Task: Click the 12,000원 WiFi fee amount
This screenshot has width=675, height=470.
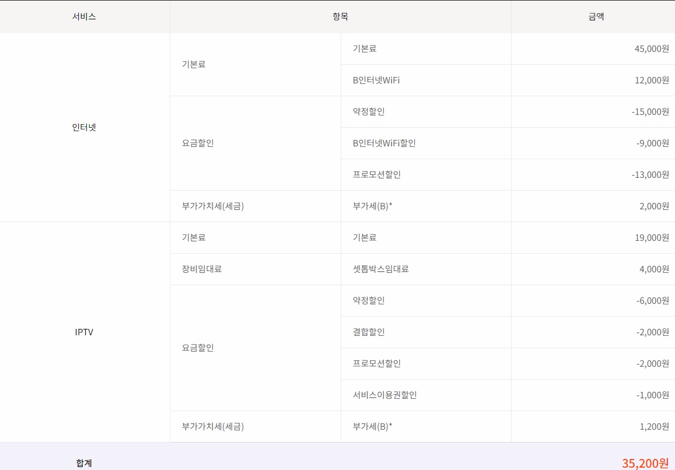Action: coord(652,80)
